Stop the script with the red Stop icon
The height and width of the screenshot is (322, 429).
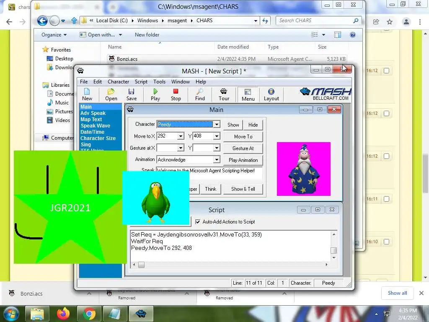pos(176,94)
